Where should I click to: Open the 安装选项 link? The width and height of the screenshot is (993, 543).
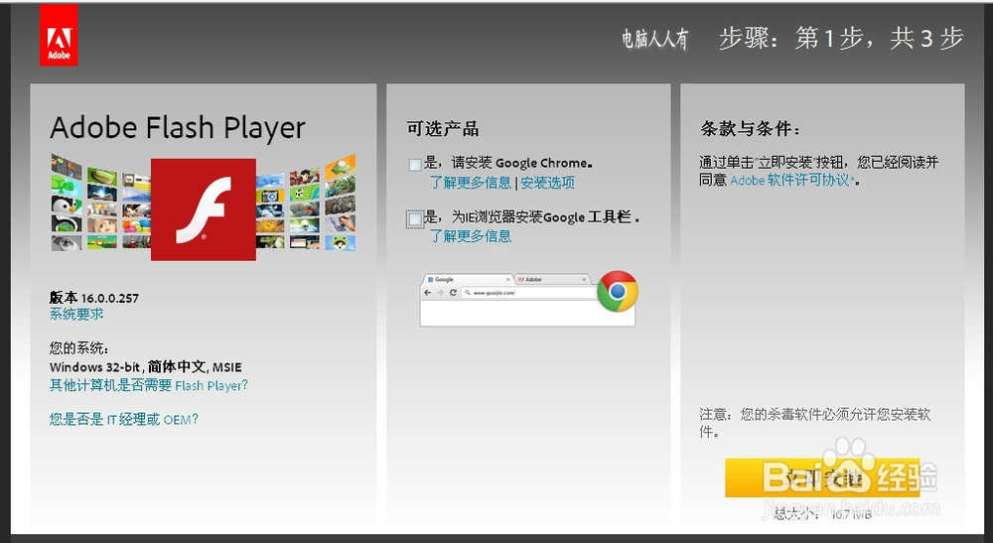point(548,183)
